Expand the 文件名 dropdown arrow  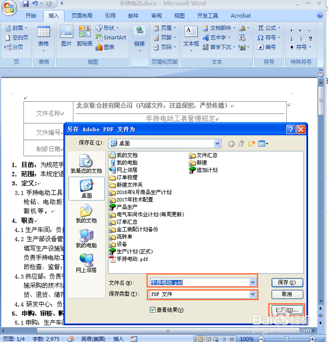[253, 282]
